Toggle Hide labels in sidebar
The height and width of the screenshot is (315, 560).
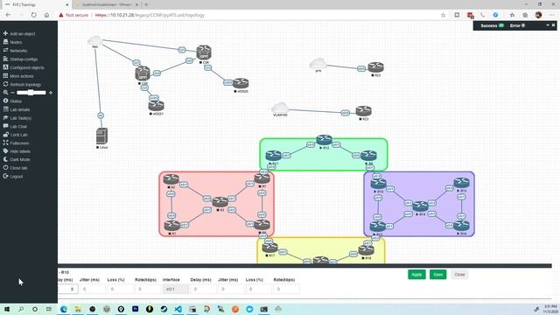pyautogui.click(x=17, y=151)
